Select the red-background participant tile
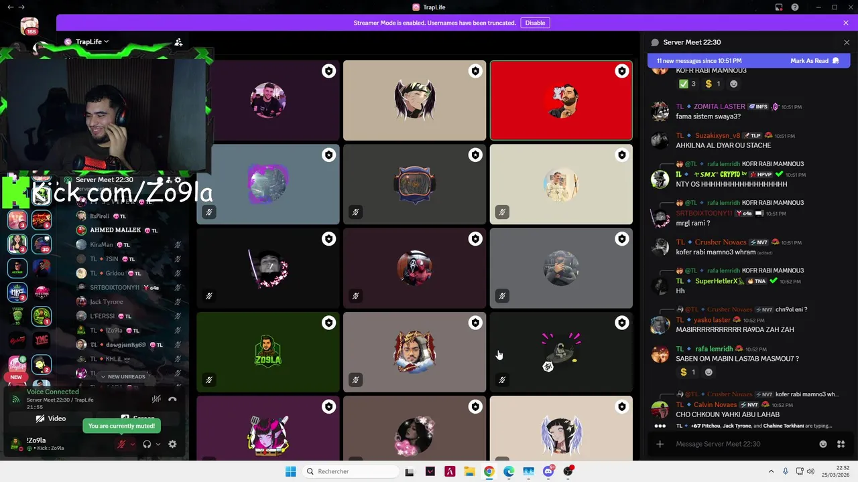Image resolution: width=858 pixels, height=482 pixels. tap(561, 100)
